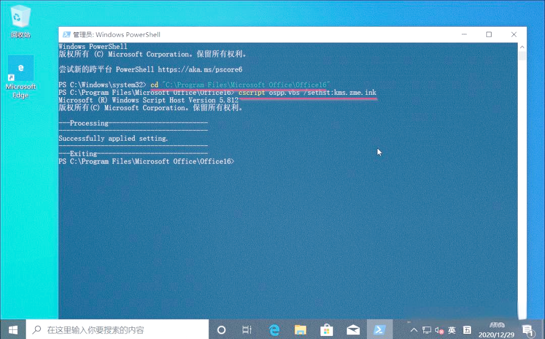Click the scrollbar up arrow in PowerShell
This screenshot has width=545, height=339.
522,47
